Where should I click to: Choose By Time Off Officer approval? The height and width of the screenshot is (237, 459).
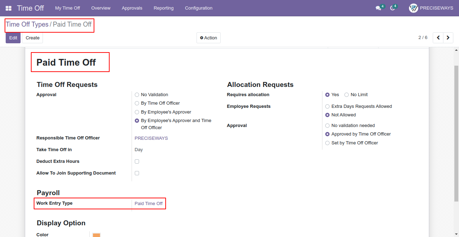137,103
